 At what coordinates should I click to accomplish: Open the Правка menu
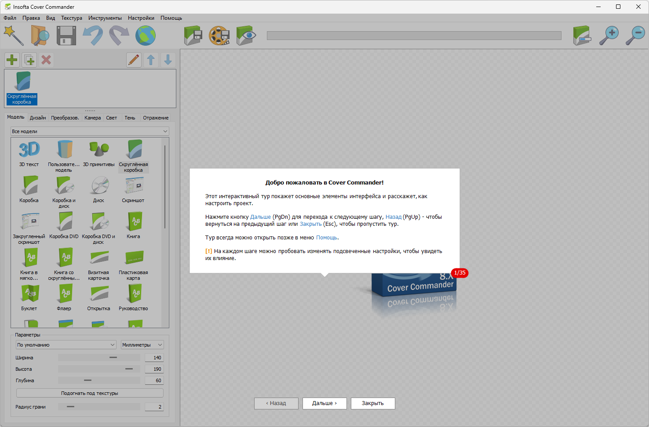click(31, 18)
